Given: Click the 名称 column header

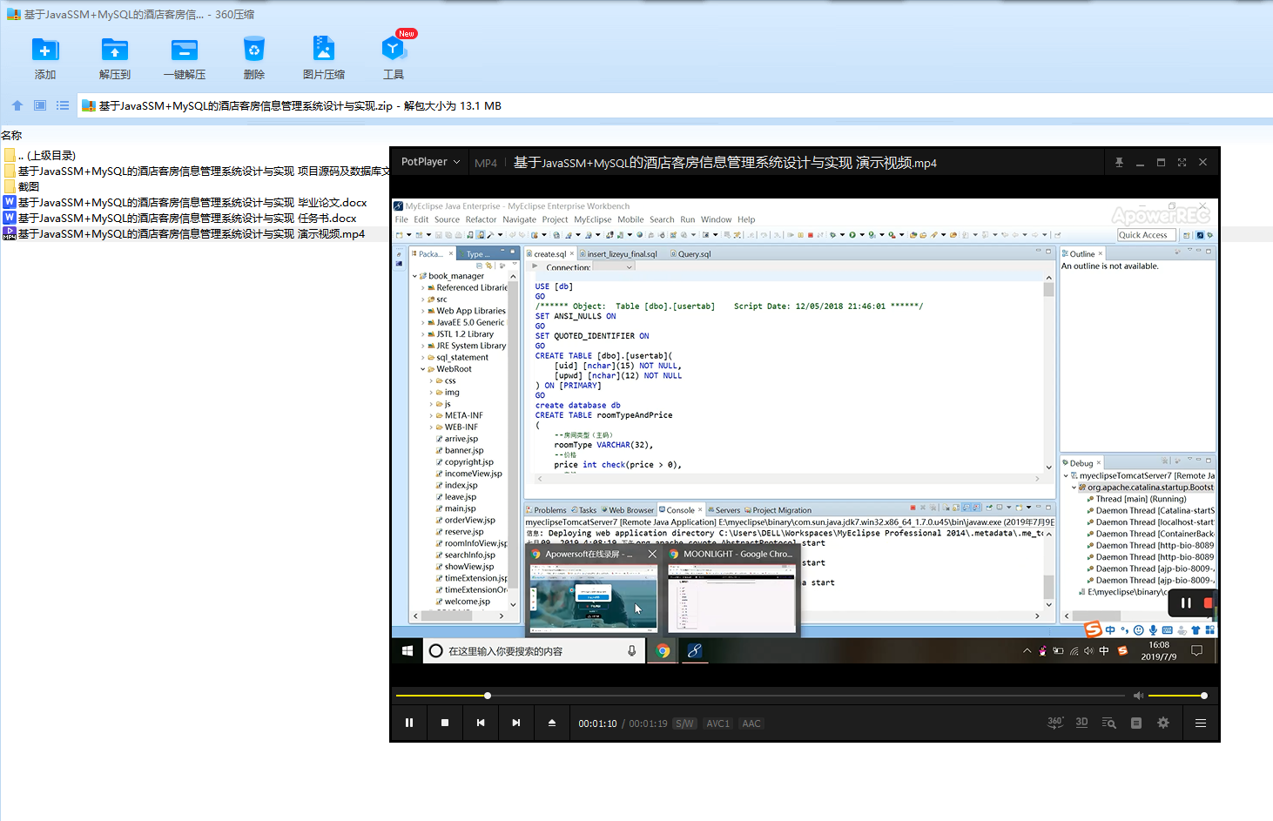Looking at the screenshot, I should tap(11, 135).
